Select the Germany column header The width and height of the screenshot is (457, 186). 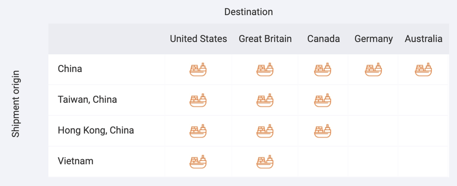373,39
